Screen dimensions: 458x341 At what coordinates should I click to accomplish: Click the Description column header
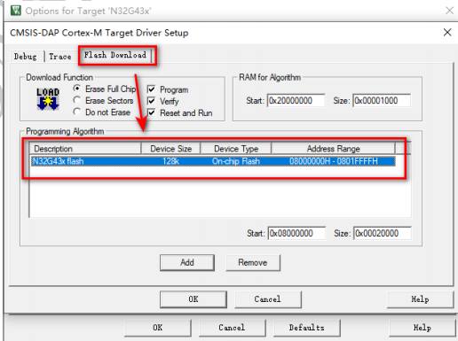point(85,149)
